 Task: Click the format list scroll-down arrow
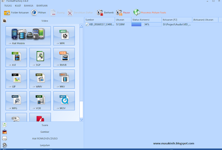coord(82,120)
